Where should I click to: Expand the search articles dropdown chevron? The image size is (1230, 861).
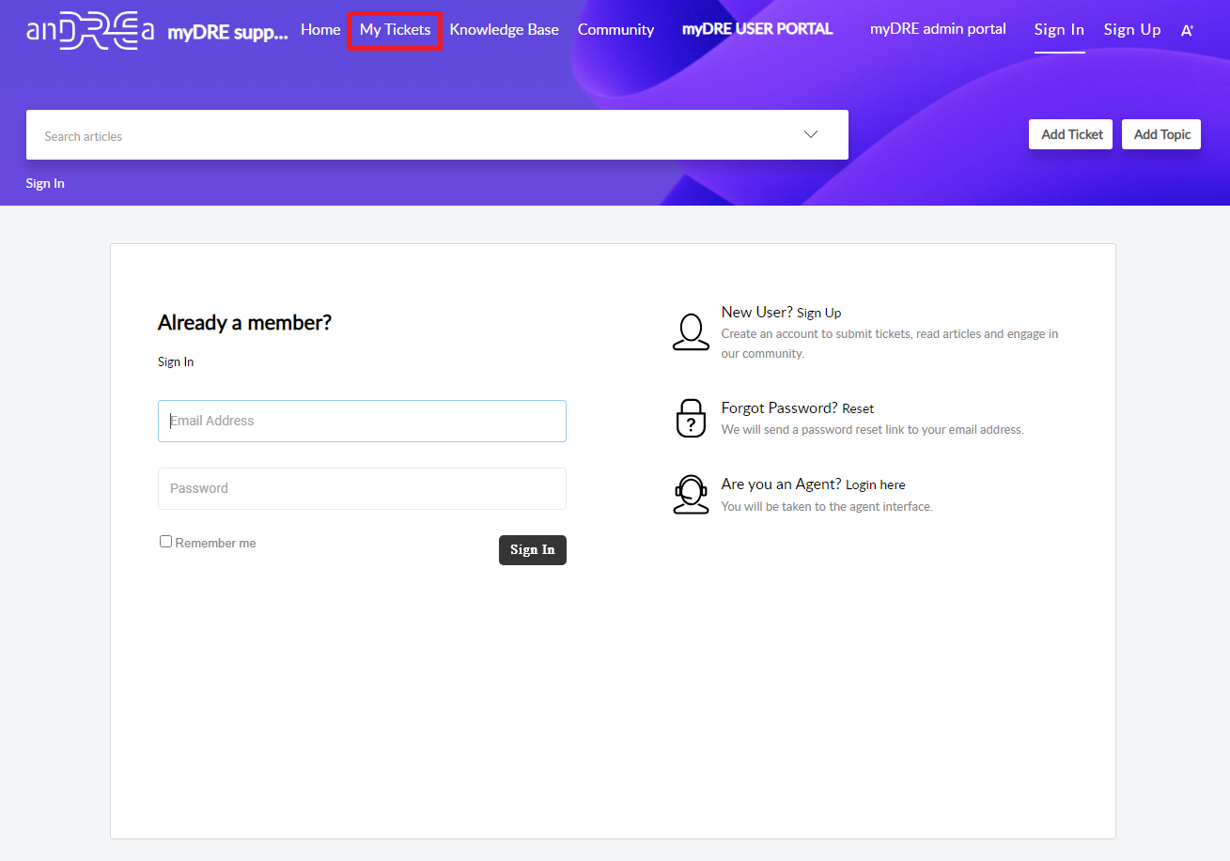811,134
